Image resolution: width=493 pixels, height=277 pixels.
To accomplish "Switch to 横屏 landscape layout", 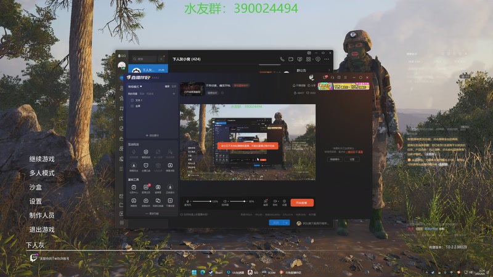I will pyautogui.click(x=167, y=86).
